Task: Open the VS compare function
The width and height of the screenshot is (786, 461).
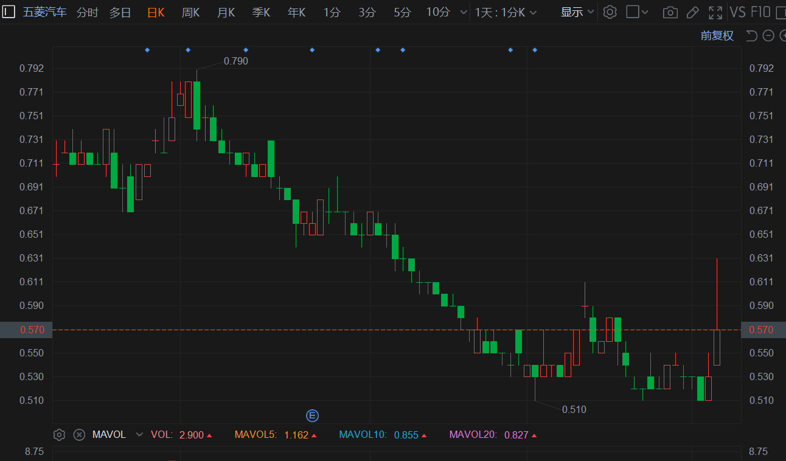Action: [737, 12]
